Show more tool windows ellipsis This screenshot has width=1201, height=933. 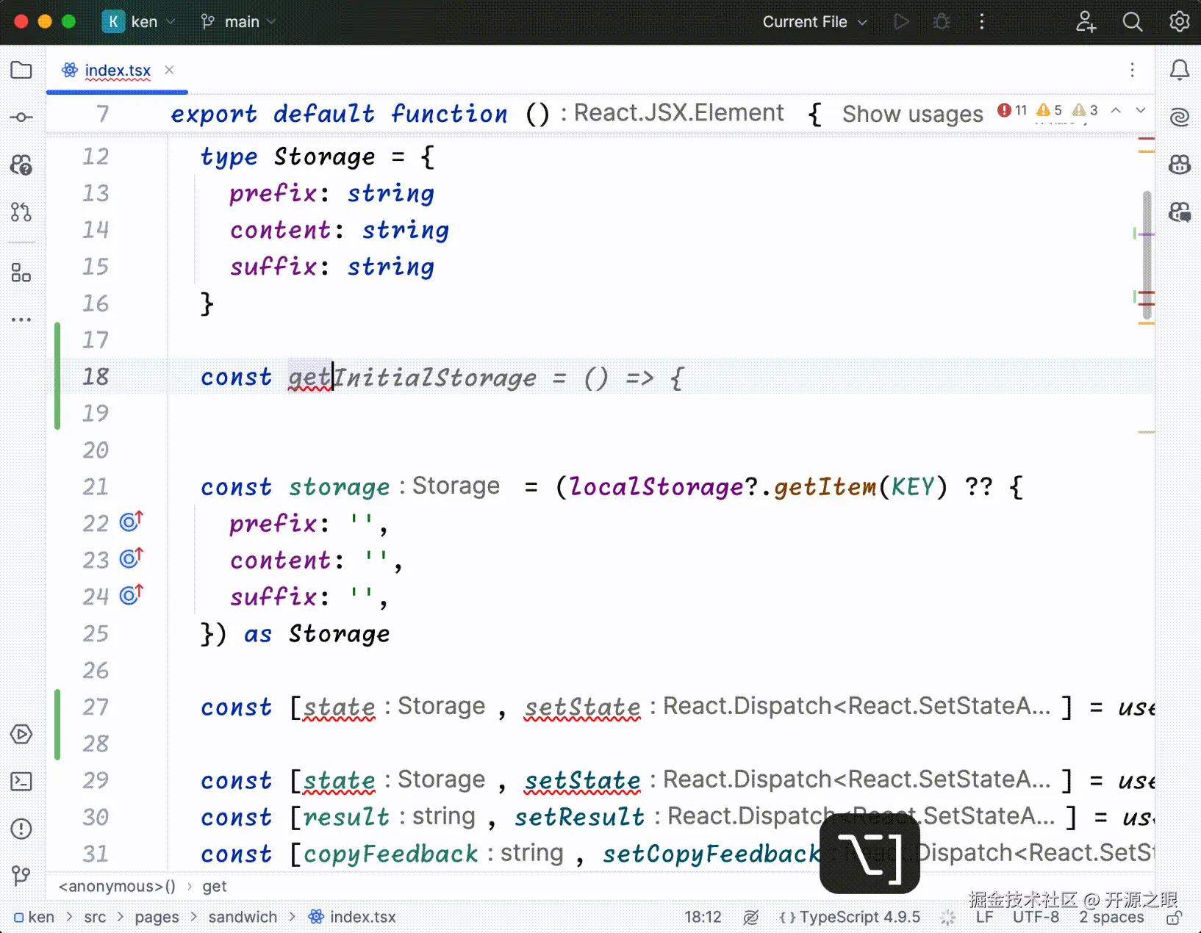(x=21, y=320)
